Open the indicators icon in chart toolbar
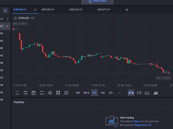The image size is (173, 129). tap(25, 93)
